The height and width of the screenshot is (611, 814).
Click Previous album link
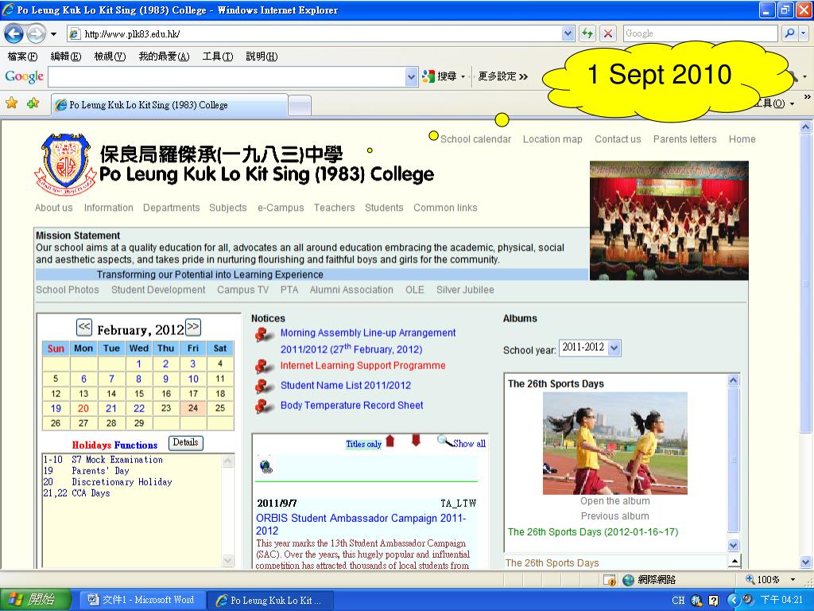tap(615, 516)
